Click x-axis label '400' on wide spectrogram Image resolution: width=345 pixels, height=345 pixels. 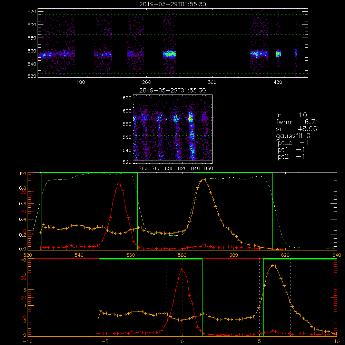coord(278,82)
